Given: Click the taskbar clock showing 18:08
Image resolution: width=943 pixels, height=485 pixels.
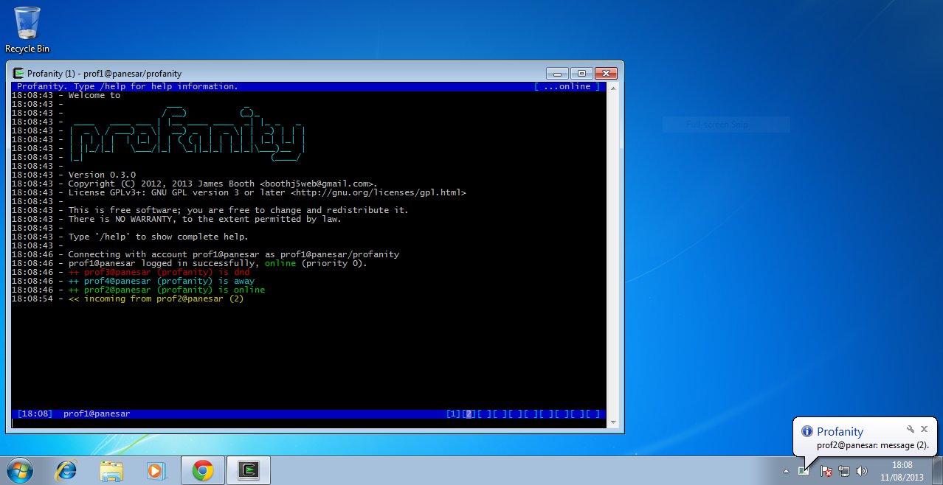Looking at the screenshot, I should tap(902, 471).
